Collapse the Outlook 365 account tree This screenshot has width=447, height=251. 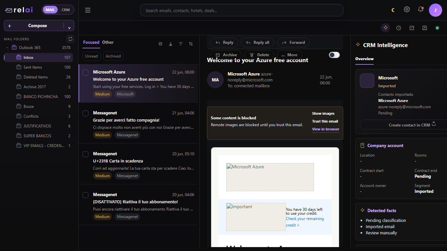[7, 48]
